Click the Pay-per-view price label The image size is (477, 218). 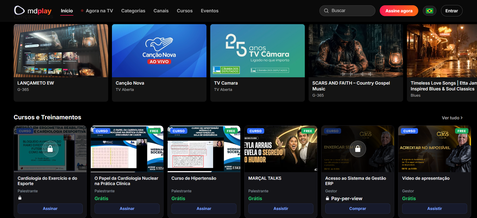pyautogui.click(x=347, y=198)
